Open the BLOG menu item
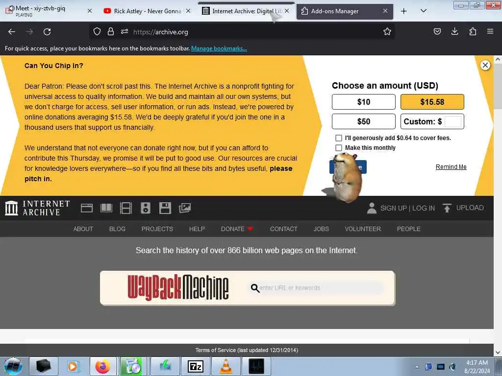The width and height of the screenshot is (502, 376). [x=117, y=229]
